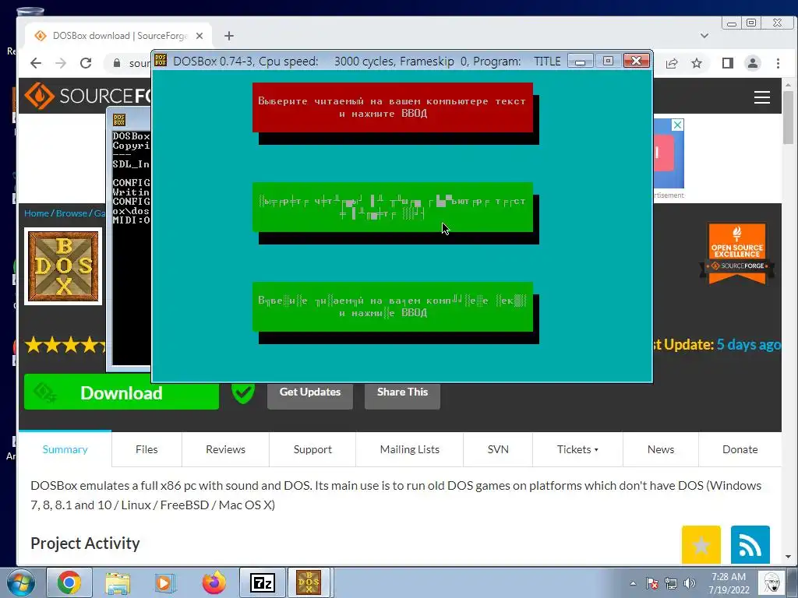Click the SourceForge logo
798x598 pixels.
click(87, 96)
